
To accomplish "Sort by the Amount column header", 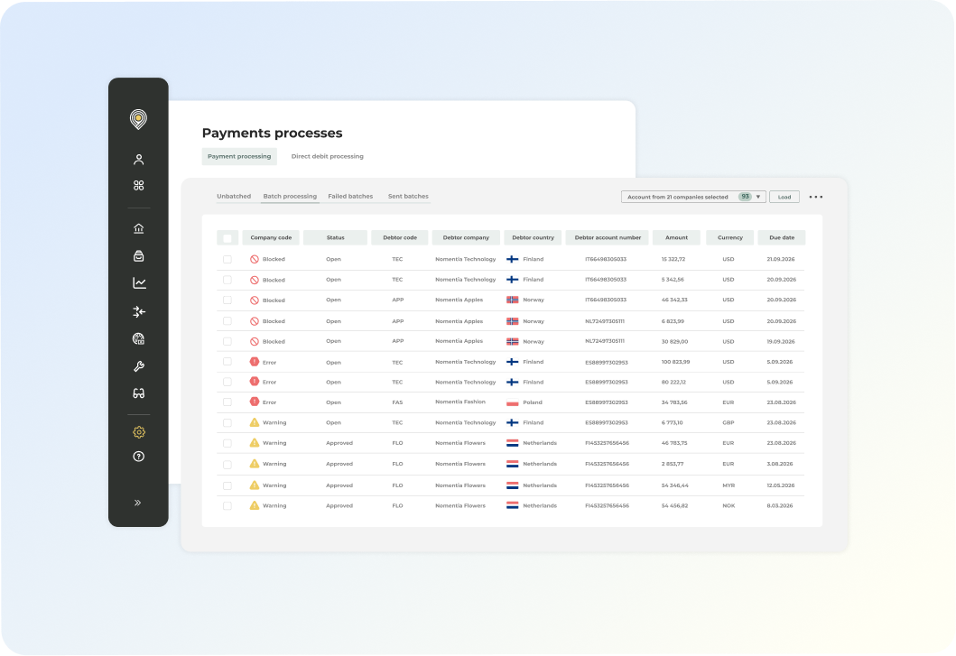I will tap(676, 238).
